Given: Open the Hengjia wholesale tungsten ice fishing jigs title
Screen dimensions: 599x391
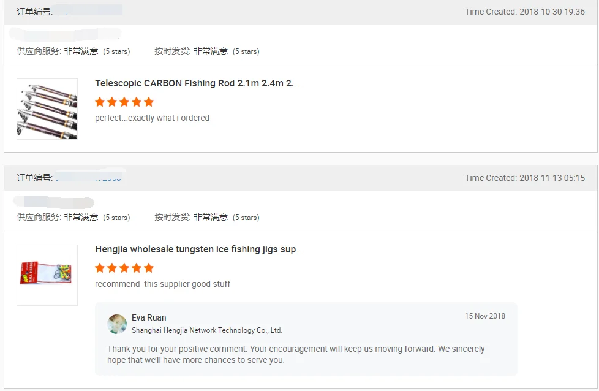Looking at the screenshot, I should pos(198,249).
